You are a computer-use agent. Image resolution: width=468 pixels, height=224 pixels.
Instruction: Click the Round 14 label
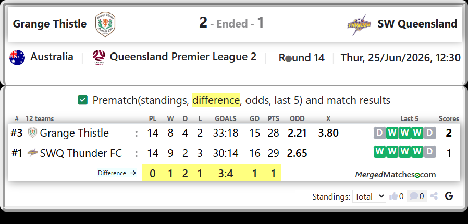tap(301, 57)
